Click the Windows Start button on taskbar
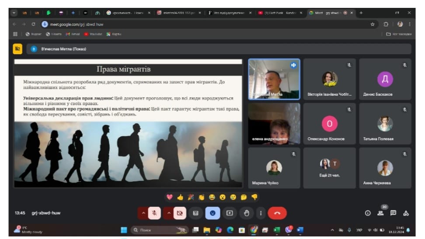Screen dimensions: 425x239 pos(123,229)
